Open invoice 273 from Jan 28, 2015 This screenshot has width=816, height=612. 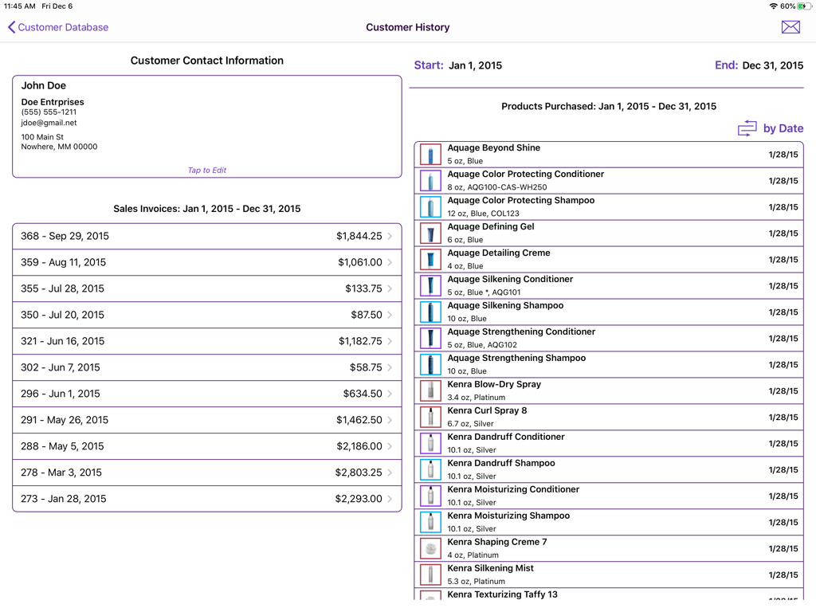click(206, 499)
